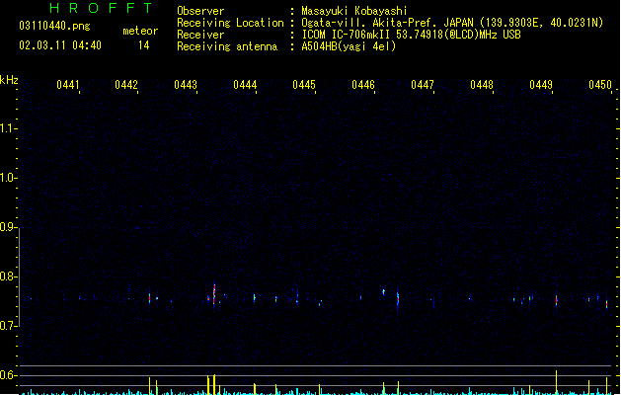This screenshot has width=621, height=395.
Task: Click the meteor echo near 0446
Action: click(x=383, y=291)
